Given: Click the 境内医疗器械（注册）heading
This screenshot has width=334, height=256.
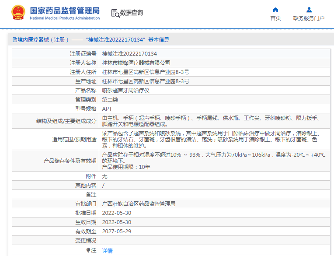Looking at the screenshot, I should pos(43,40).
